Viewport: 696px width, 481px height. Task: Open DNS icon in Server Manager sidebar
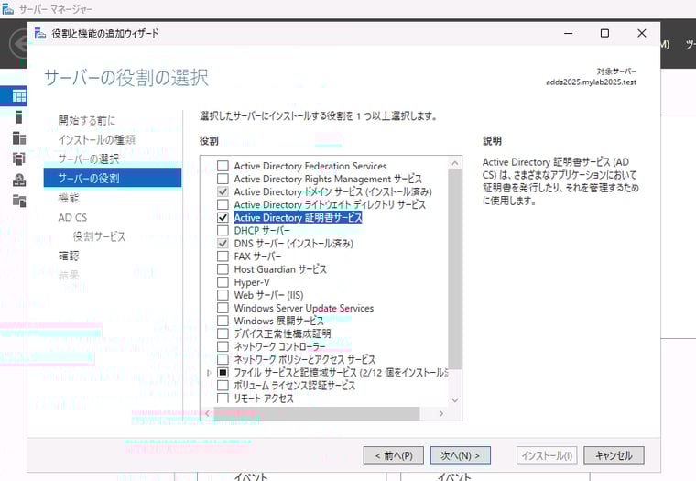(x=18, y=180)
